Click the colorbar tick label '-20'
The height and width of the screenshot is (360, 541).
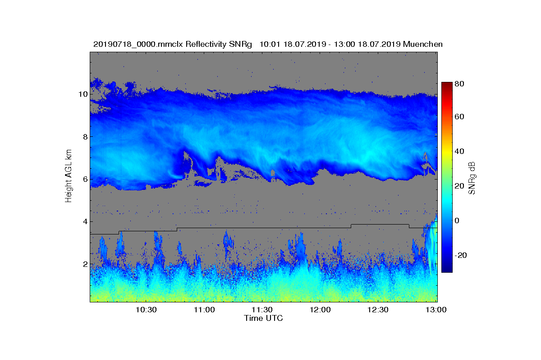tap(461, 255)
